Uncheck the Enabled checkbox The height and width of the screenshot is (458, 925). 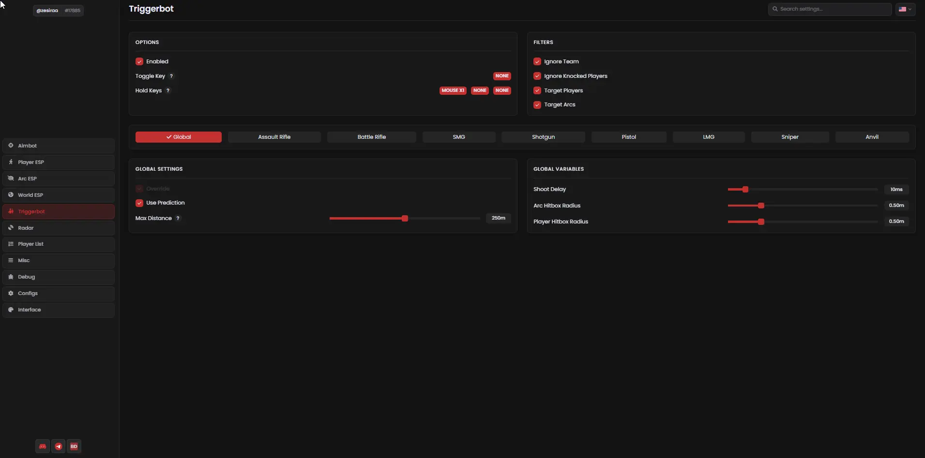point(139,61)
